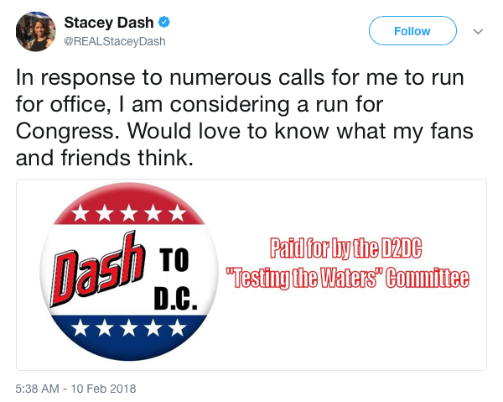
Task: Click the "D.C." text on the campaign button
Action: pyautogui.click(x=176, y=299)
